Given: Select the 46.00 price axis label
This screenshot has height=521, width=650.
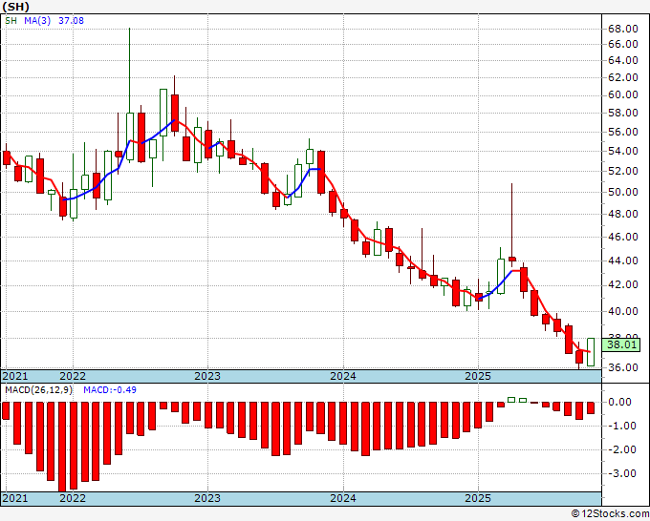Looking at the screenshot, I should tap(622, 237).
